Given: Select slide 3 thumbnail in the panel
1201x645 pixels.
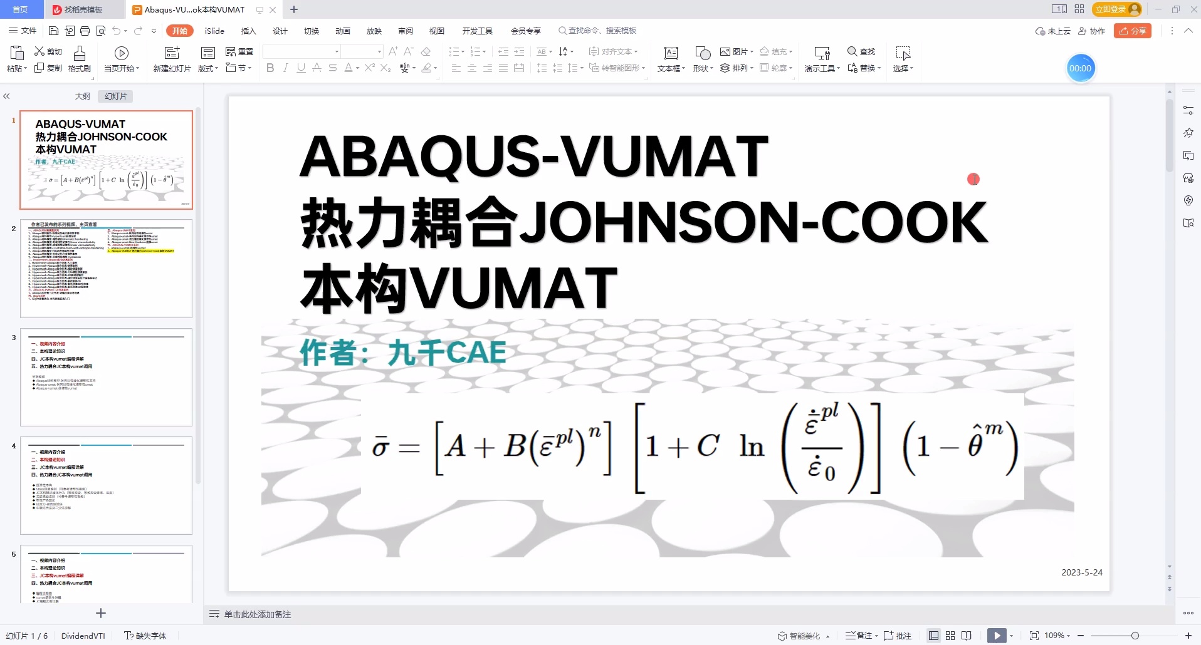Looking at the screenshot, I should click(105, 377).
